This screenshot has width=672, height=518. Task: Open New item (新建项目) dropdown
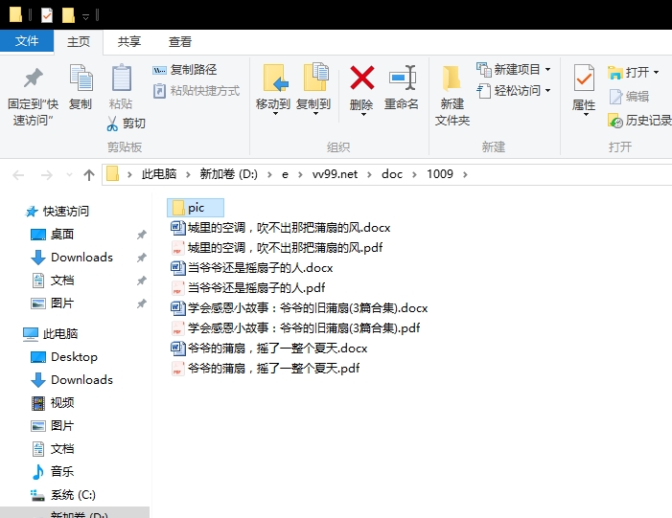[514, 69]
